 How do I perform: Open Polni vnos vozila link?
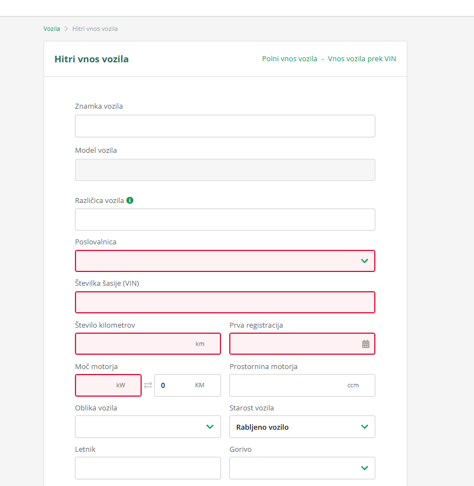point(289,59)
